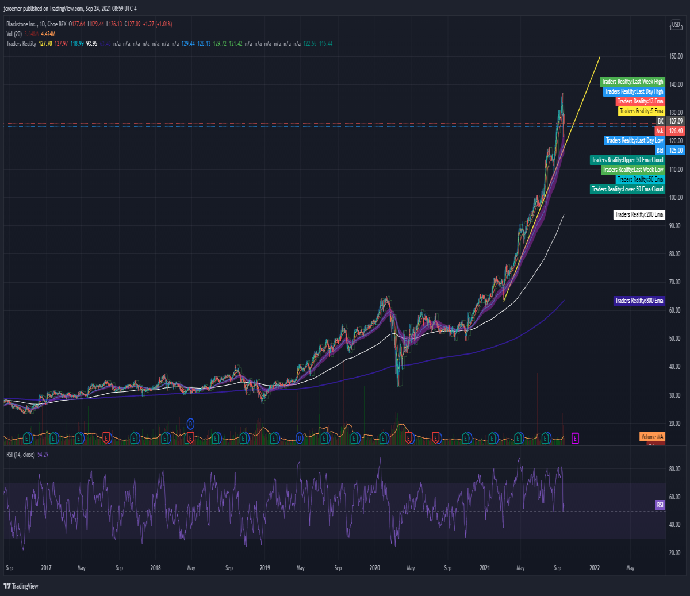Select the purple upcoming earnings E marker
The image size is (690, 596).
coord(575,439)
